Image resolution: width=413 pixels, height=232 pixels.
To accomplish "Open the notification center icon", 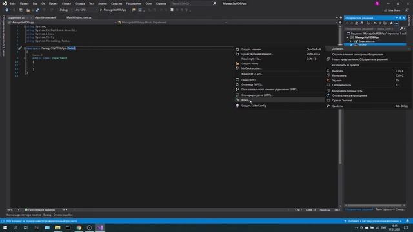I will (x=406, y=227).
